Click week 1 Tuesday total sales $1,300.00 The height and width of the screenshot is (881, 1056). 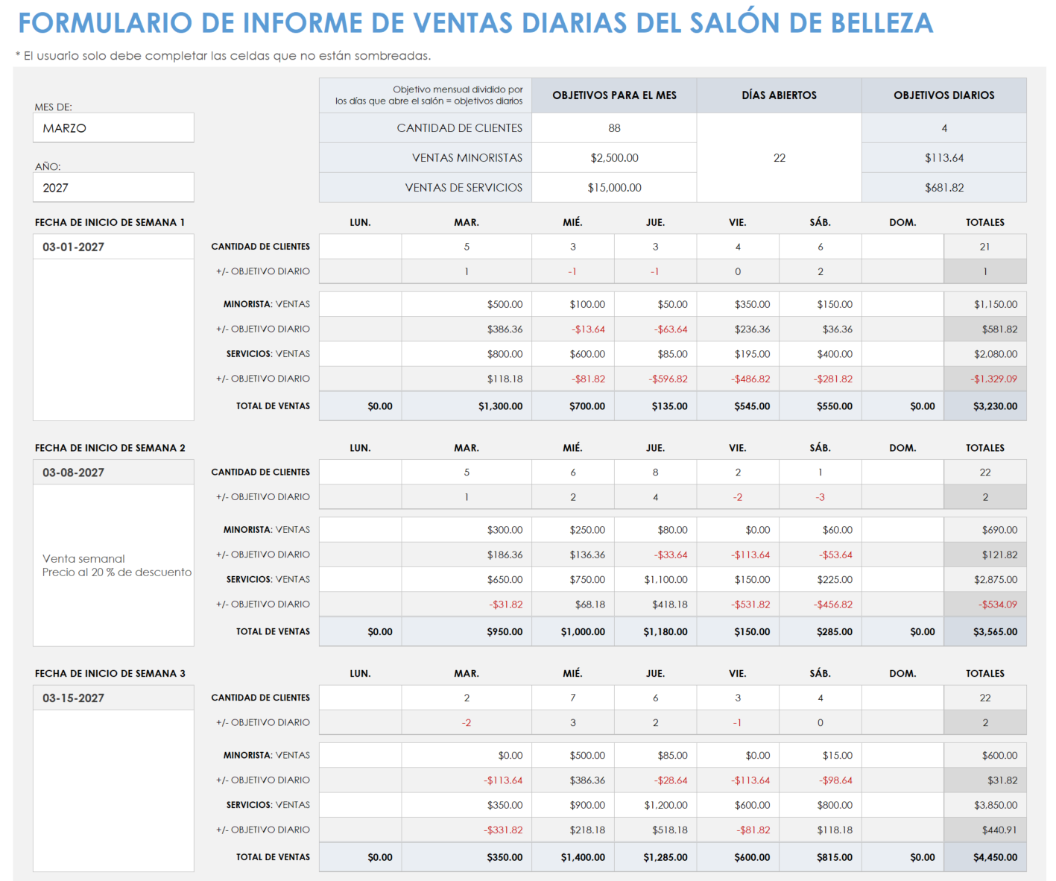pos(467,406)
